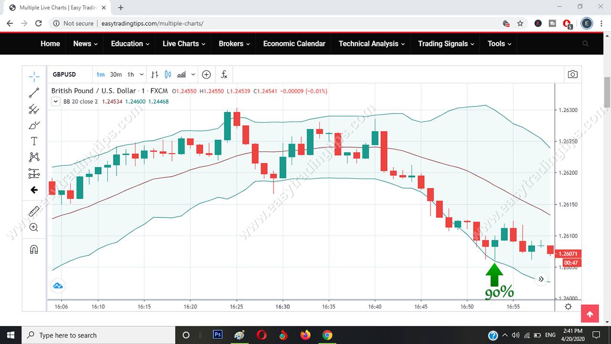This screenshot has height=344, width=611.
Task: Select the Brush drawing tool
Action: (33, 125)
